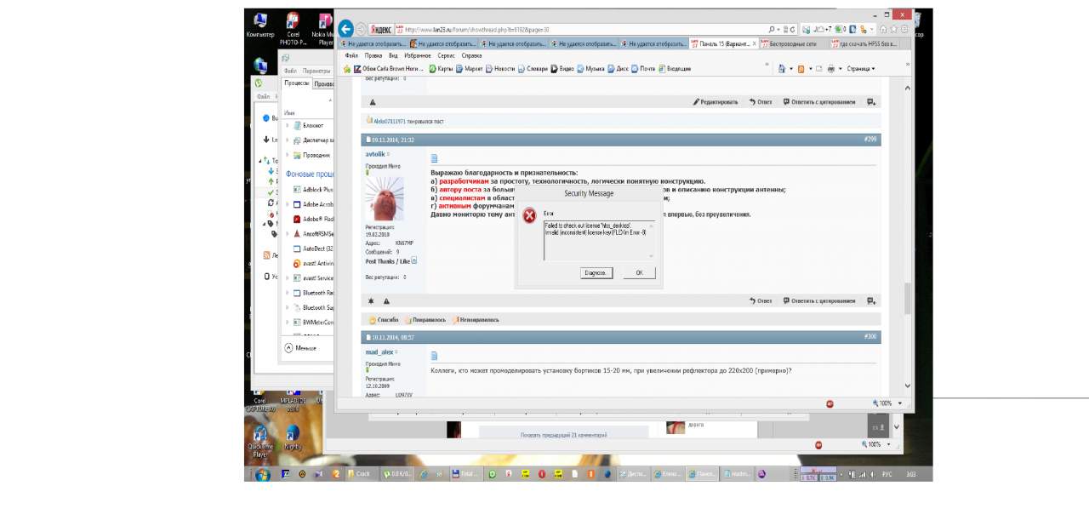The height and width of the screenshot is (520, 1089).
Task: Click the browser address bar URL
Action: click(x=476, y=29)
